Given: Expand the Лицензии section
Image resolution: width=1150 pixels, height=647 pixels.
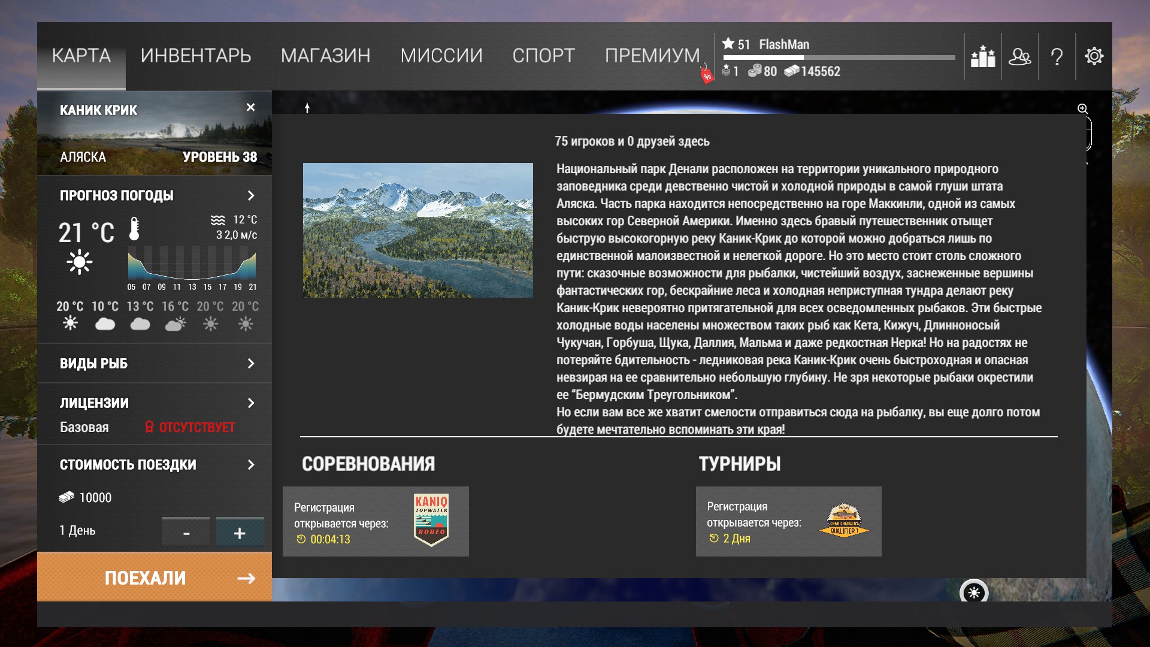Looking at the screenshot, I should click(x=251, y=403).
